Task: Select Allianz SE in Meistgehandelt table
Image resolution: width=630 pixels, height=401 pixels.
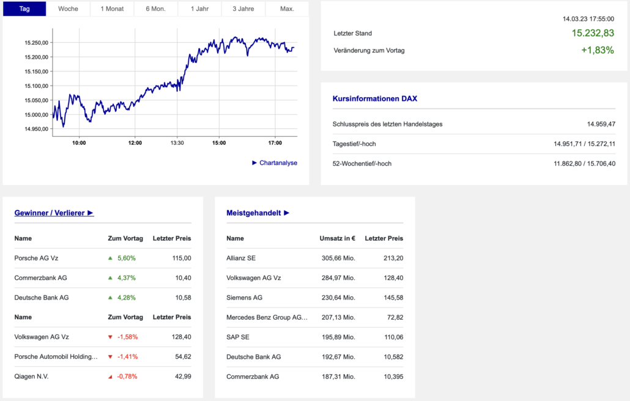Action: click(x=240, y=258)
